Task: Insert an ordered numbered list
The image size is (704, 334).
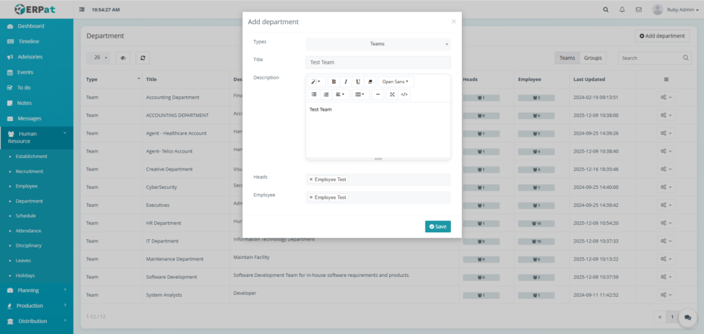Action: [x=326, y=95]
